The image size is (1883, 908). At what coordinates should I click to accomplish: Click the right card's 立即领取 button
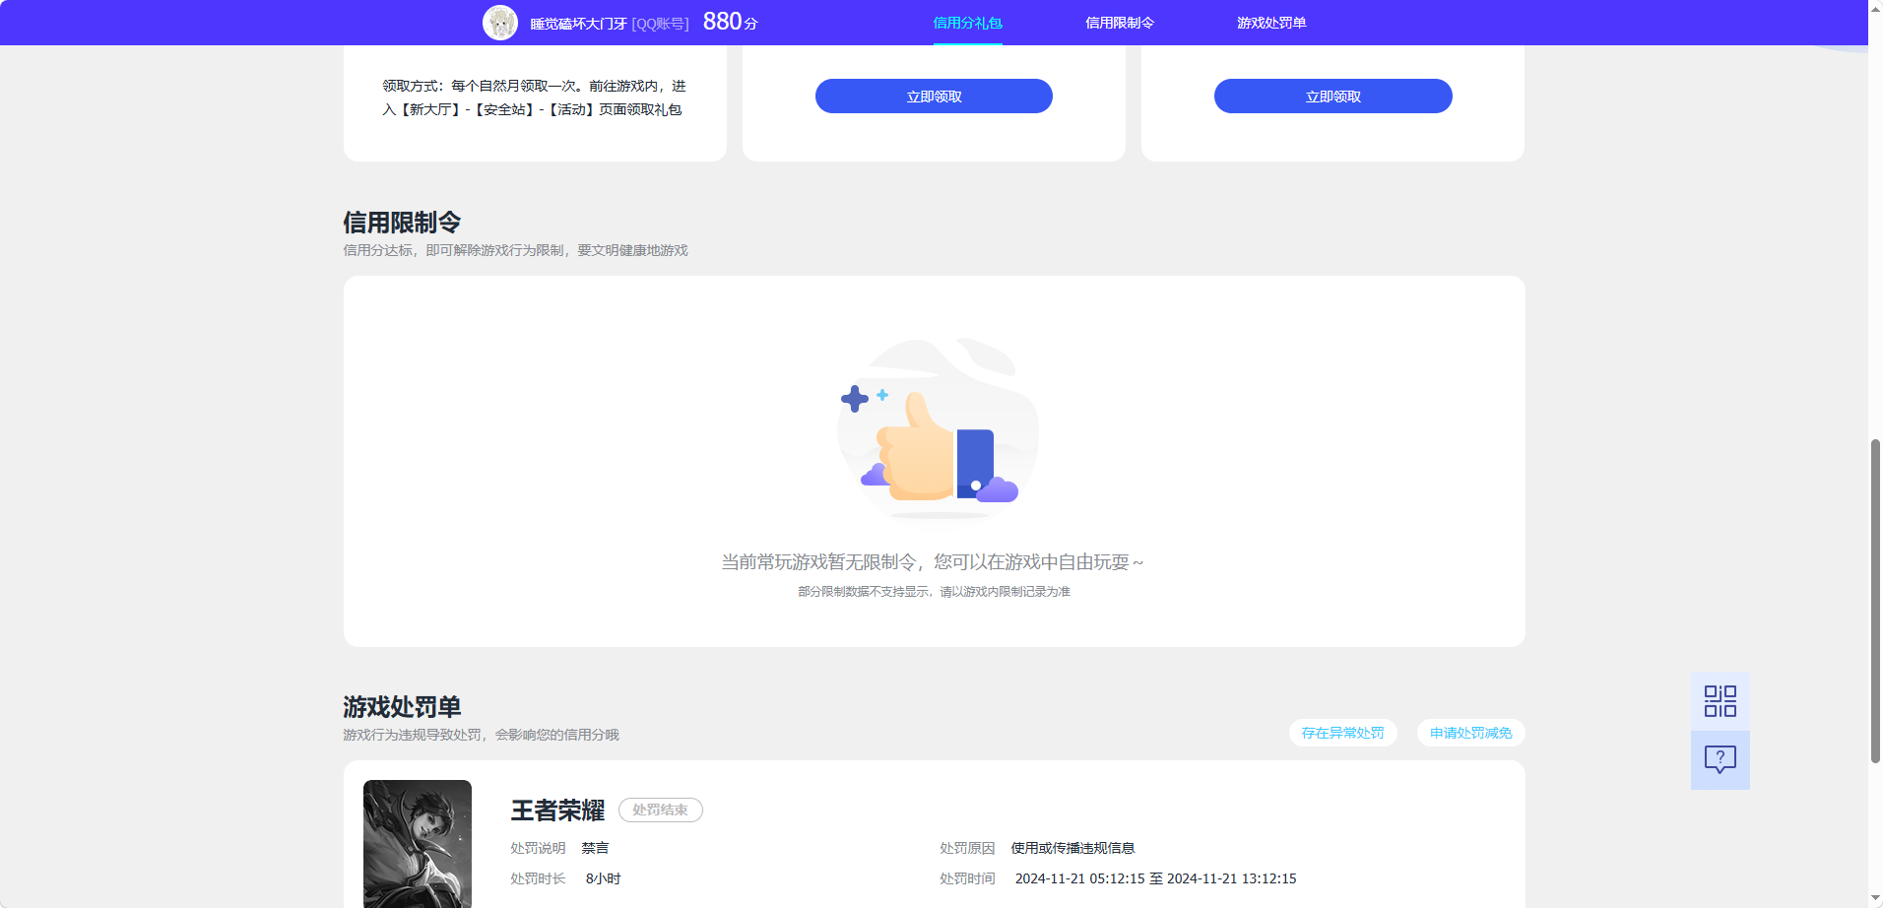tap(1332, 97)
